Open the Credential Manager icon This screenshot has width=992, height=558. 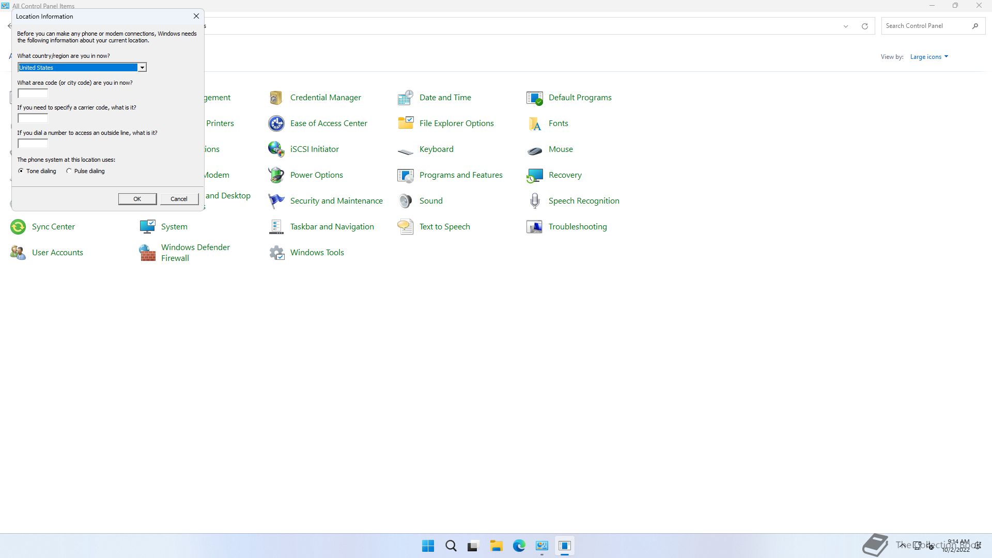tap(276, 98)
